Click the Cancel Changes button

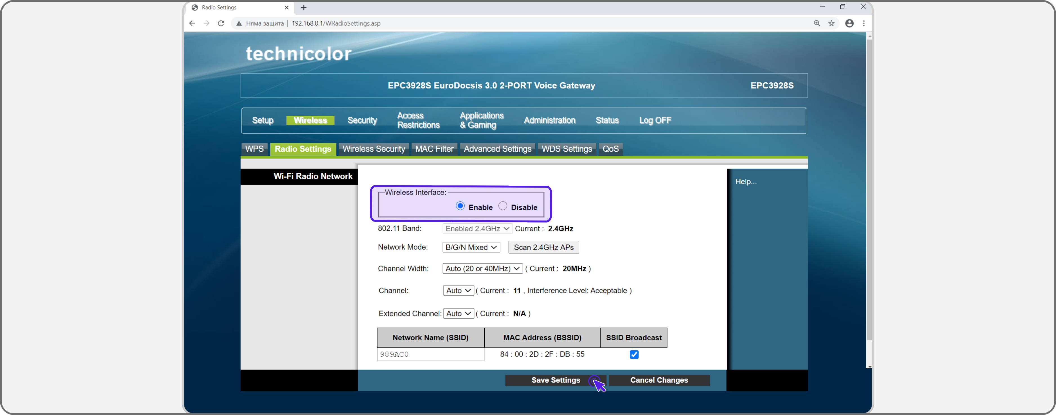[x=659, y=380]
